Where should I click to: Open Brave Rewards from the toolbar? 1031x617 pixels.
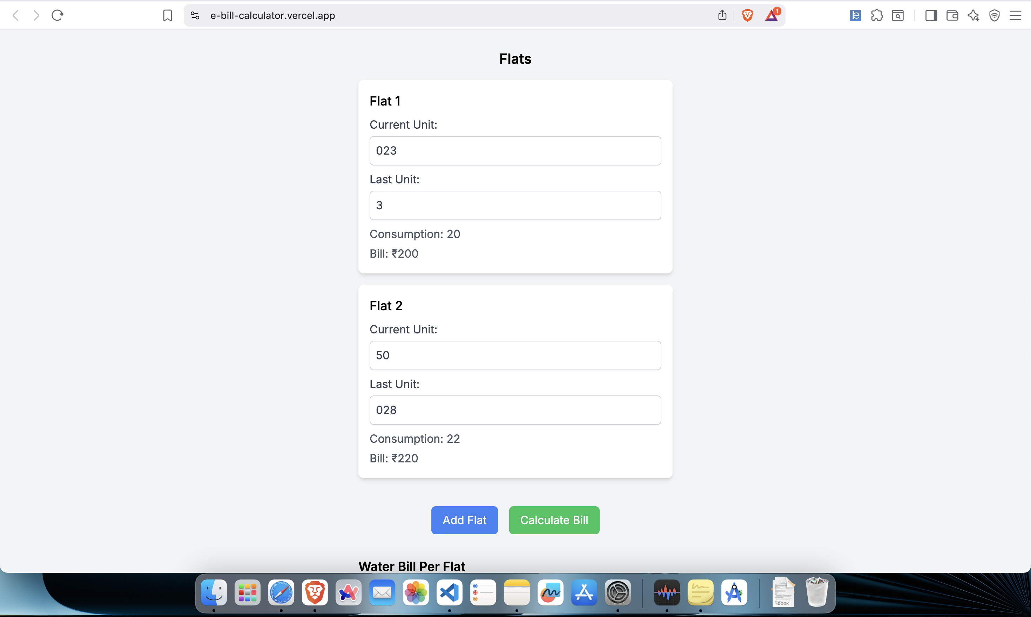[x=771, y=15]
